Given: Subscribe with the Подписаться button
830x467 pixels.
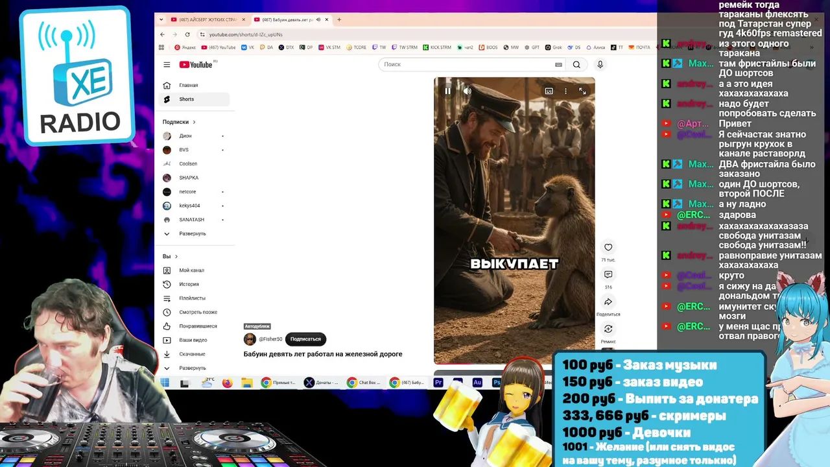Looking at the screenshot, I should (305, 339).
